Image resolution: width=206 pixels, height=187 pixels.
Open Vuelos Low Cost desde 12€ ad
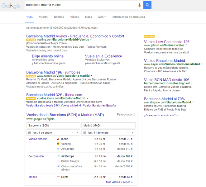click(167, 42)
